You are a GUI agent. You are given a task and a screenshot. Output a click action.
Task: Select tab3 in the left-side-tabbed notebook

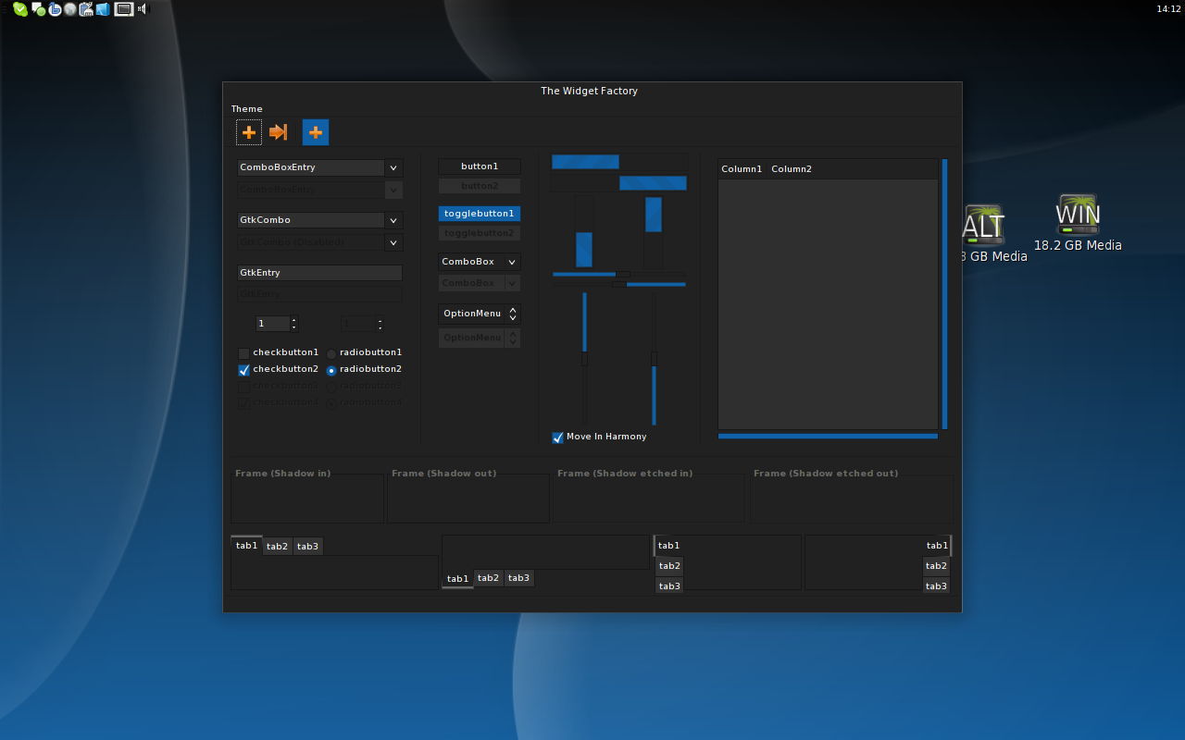tap(669, 586)
